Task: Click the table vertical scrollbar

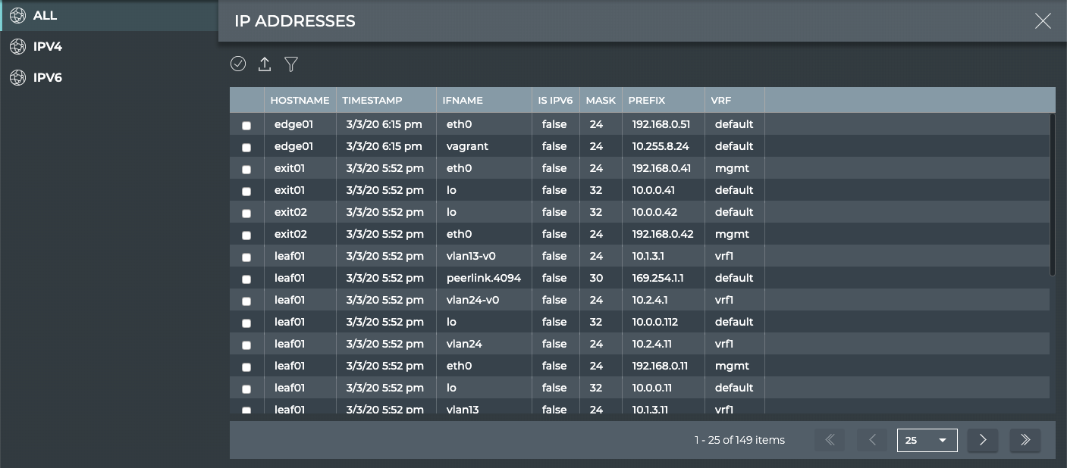Action: coord(1052,195)
